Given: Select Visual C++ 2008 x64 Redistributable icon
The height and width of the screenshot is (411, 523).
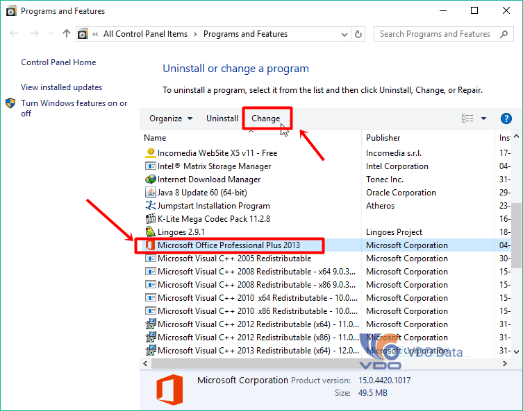Looking at the screenshot, I should [151, 271].
